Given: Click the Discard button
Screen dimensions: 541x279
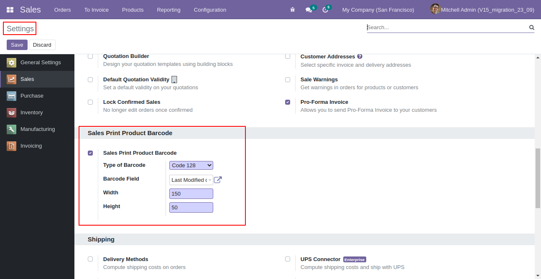Looking at the screenshot, I should pyautogui.click(x=42, y=45).
